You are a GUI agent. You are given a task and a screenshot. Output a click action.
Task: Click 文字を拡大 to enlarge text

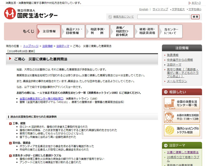pyautogui.click(x=178, y=9)
